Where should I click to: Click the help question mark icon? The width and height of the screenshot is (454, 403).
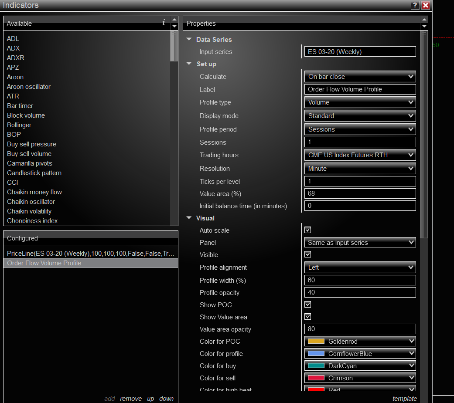(415, 5)
